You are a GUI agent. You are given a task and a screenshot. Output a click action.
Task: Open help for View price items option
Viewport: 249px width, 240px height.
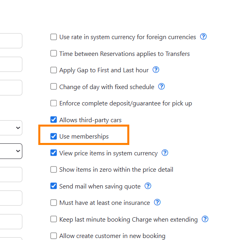165,153
